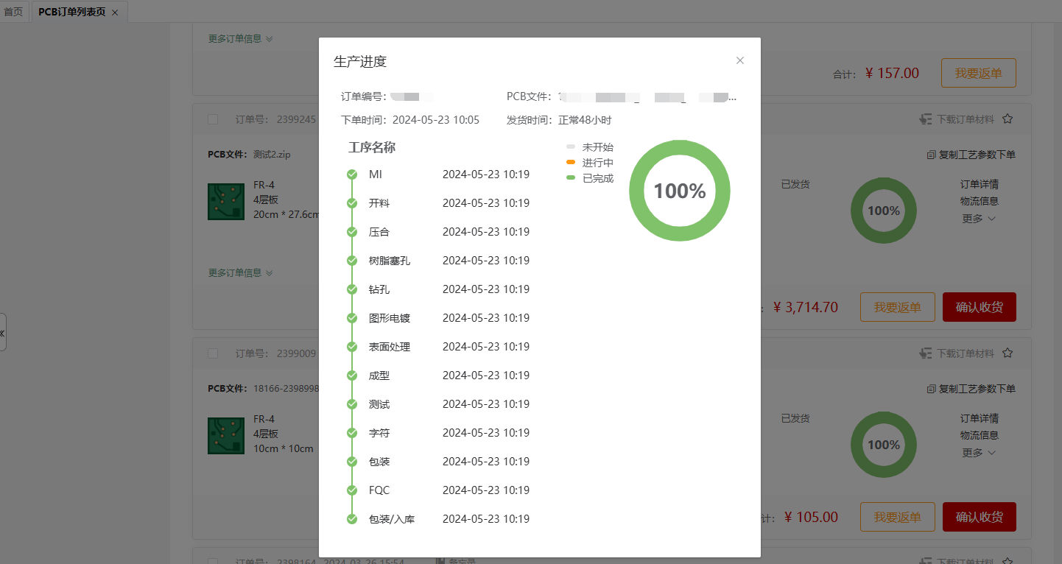
Task: Select the checkbox next to order 2399009
Action: 213,353
